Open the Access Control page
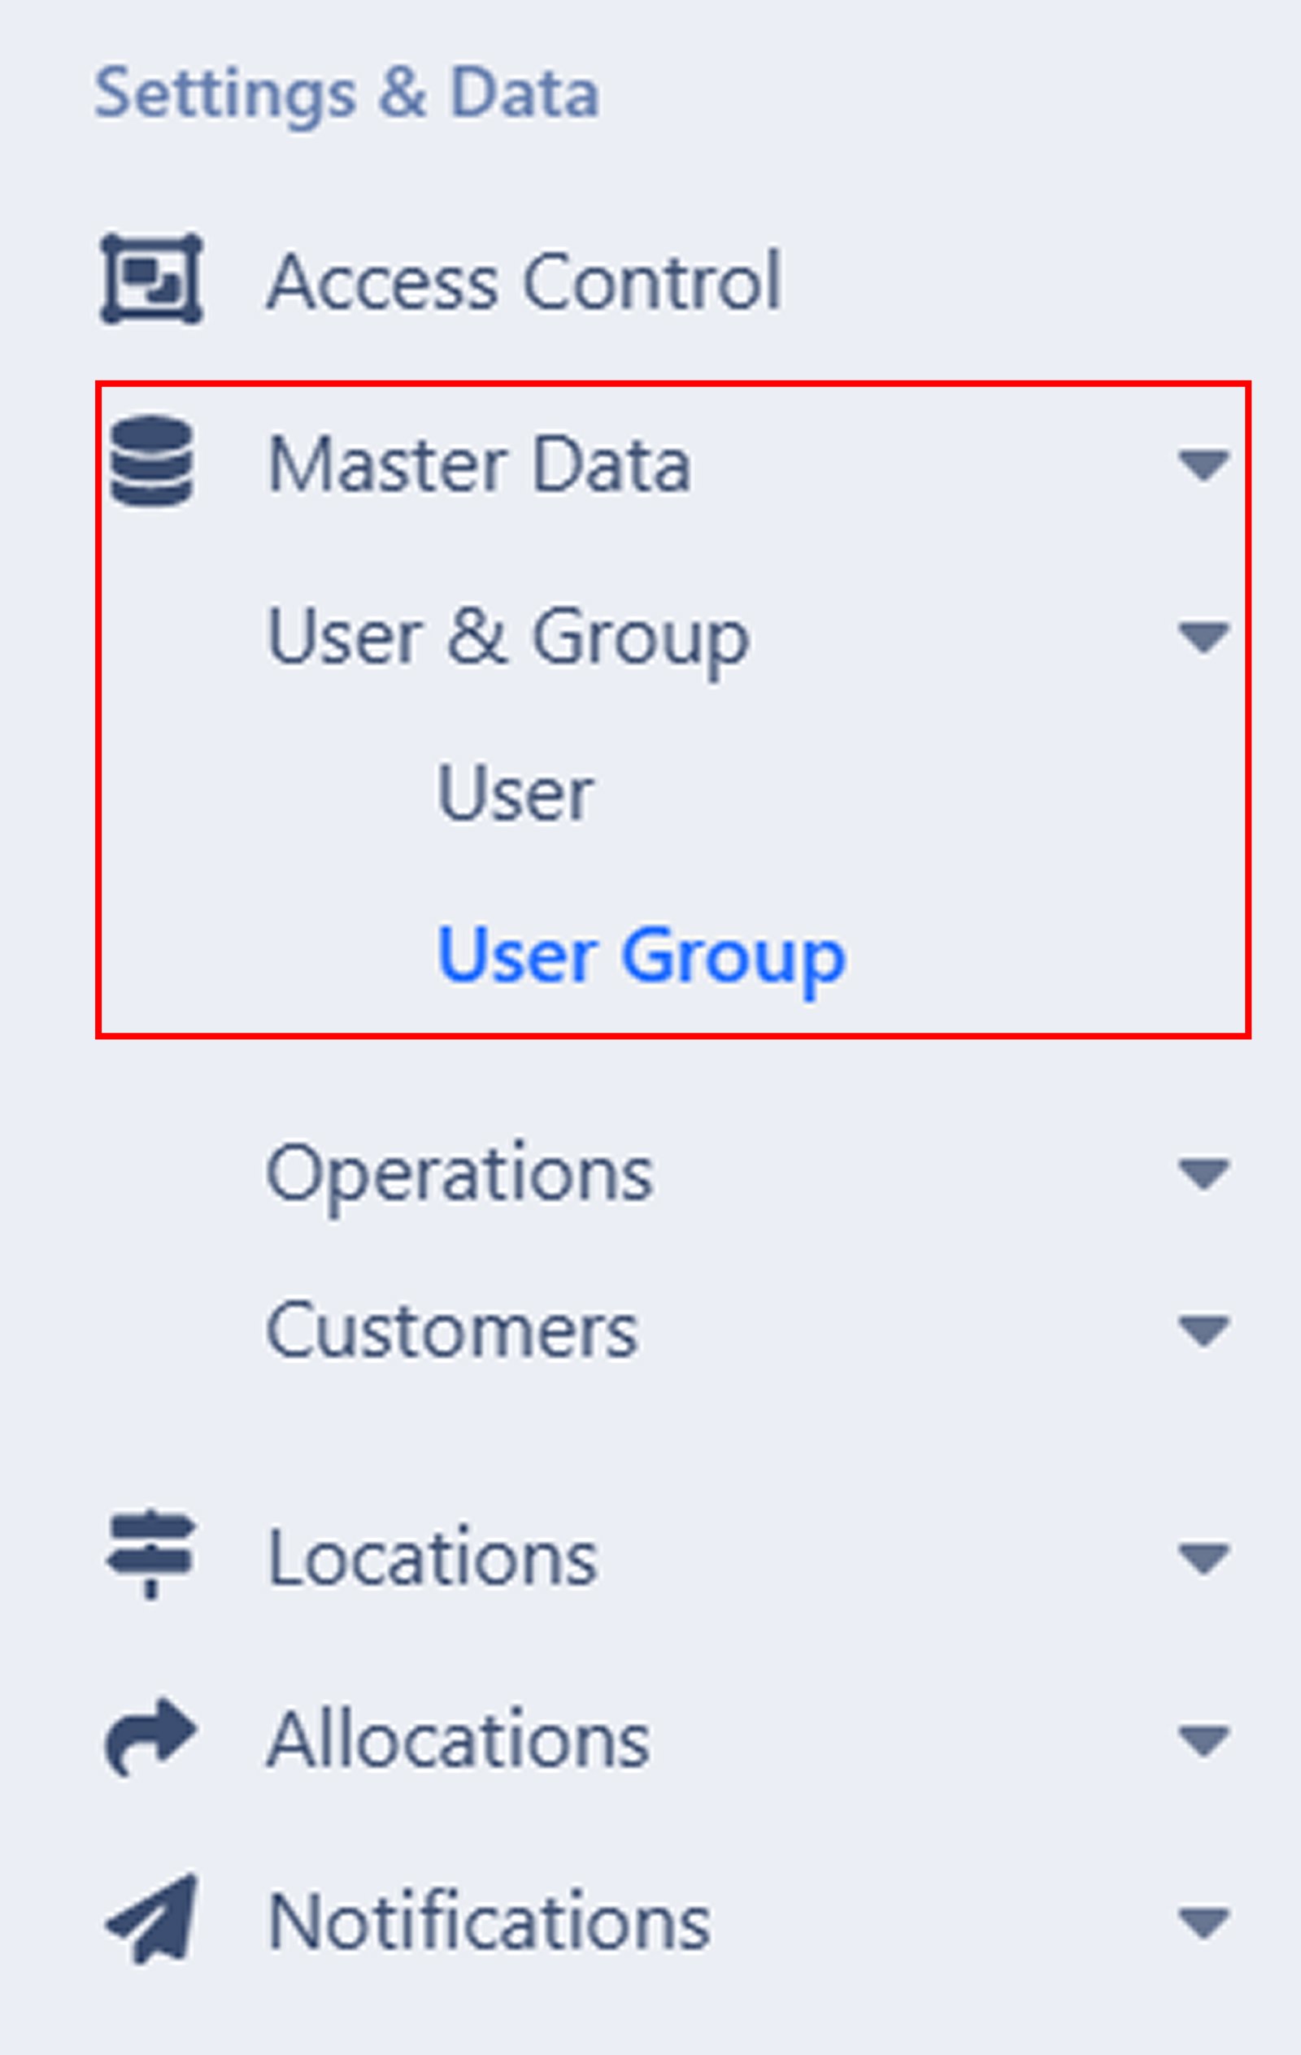Screen dimensions: 1301x2055 (524, 281)
